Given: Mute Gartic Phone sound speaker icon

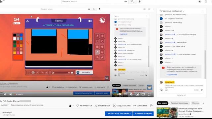Looking at the screenshot, I should 90,21.
